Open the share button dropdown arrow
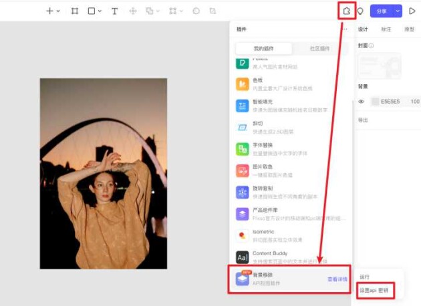 398,11
